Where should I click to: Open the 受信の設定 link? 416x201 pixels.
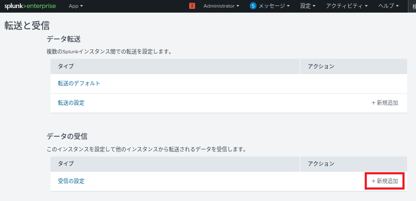[71, 181]
